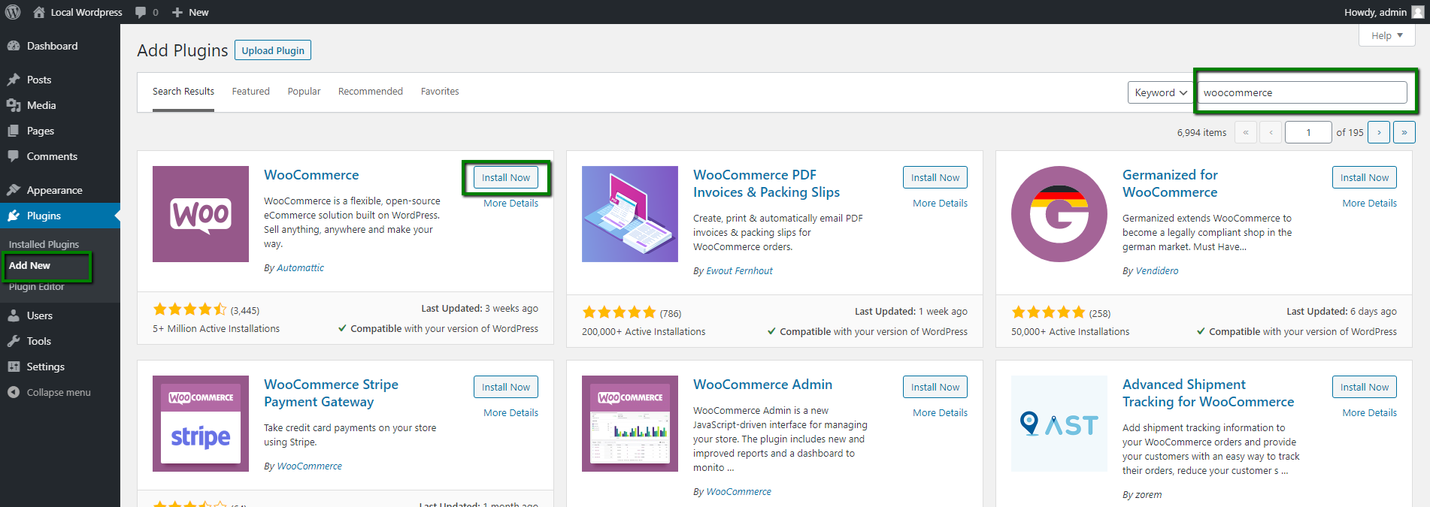Open the Ewout Fernhout author link
Viewport: 1430px width, 507px height.
click(739, 271)
